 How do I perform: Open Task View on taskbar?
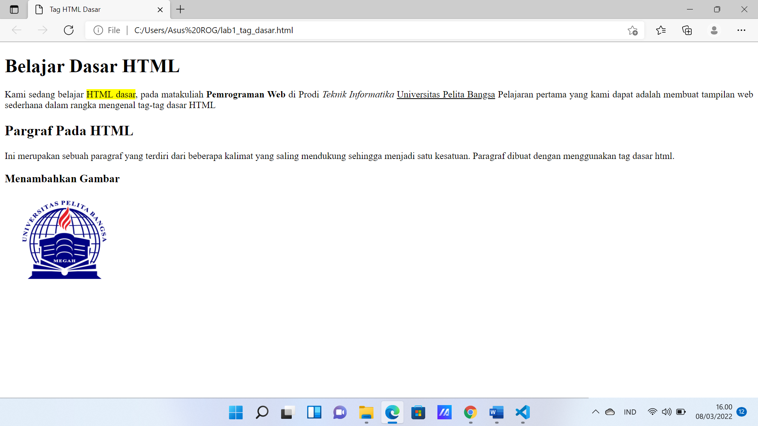coord(288,413)
